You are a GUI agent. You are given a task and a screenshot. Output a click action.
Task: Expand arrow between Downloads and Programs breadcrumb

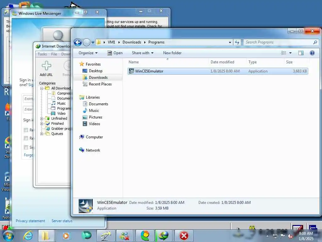(145, 42)
